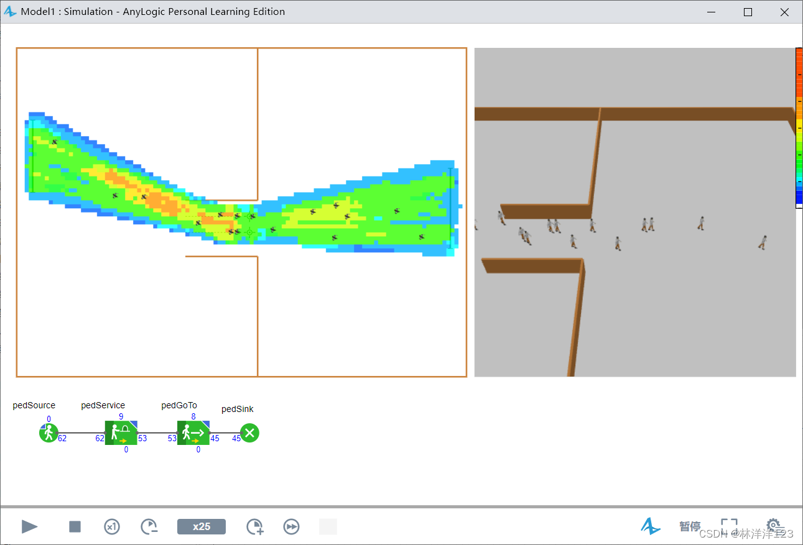Click the pedSource text label
This screenshot has width=803, height=545.
[x=34, y=405]
